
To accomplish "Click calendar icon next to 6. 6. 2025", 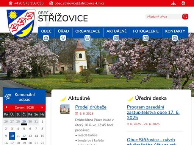I will click(77, 114).
